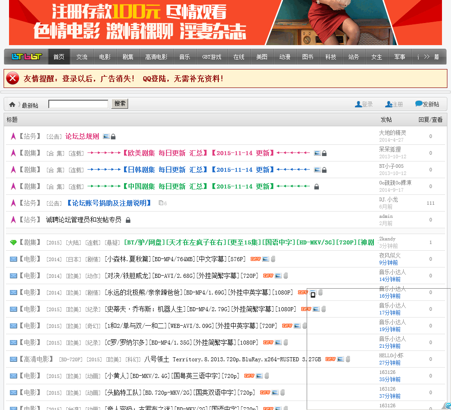451x410 pixels.
Task: Click reply count 111
Action: coord(431,203)
